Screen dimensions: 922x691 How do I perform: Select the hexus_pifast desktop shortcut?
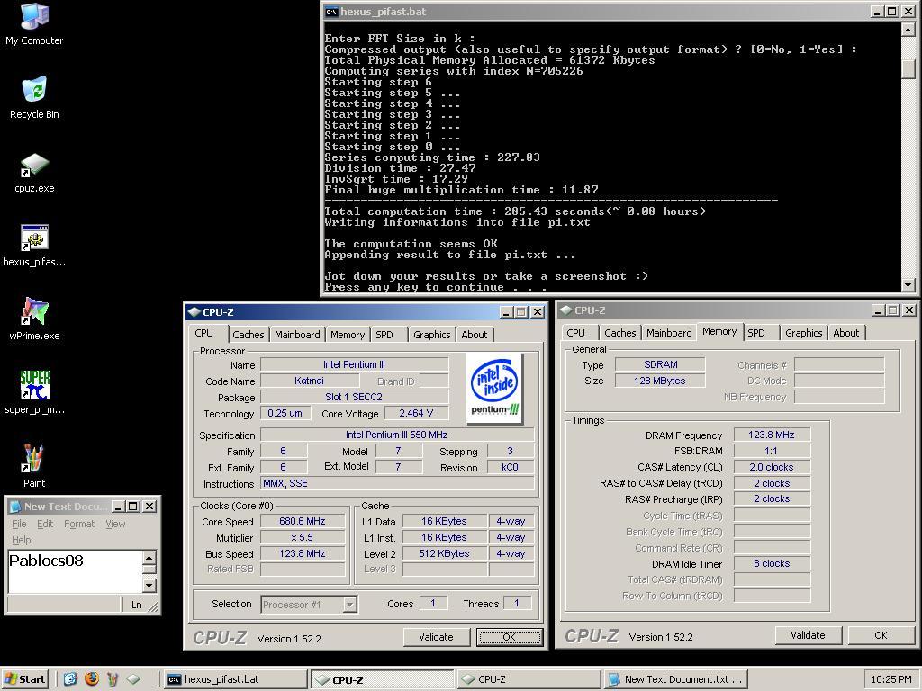34,247
